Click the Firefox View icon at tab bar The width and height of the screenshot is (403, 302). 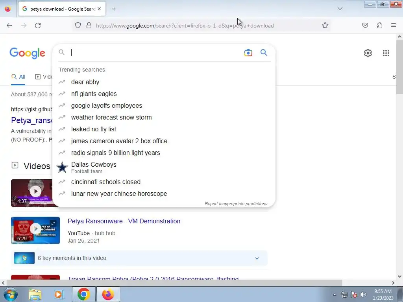(x=8, y=9)
